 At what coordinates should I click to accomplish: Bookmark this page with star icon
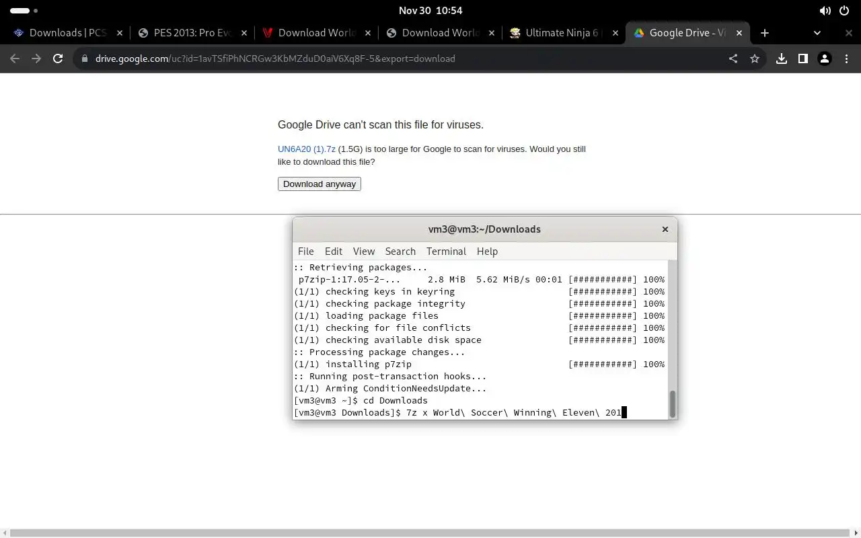(x=755, y=59)
